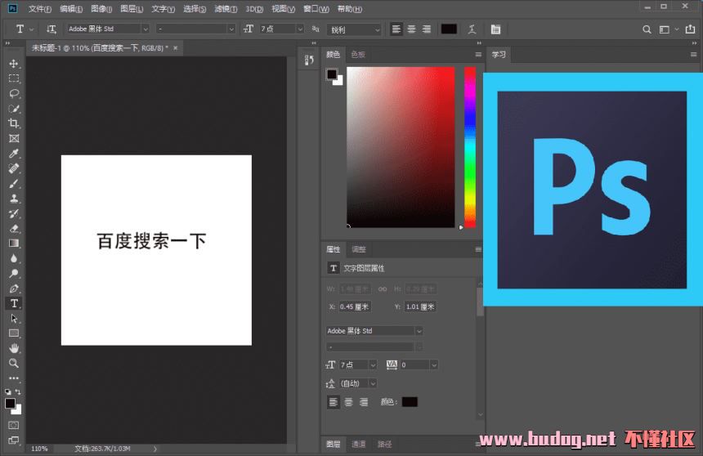Click the Y position 1.01 厘米 field

tap(420, 306)
